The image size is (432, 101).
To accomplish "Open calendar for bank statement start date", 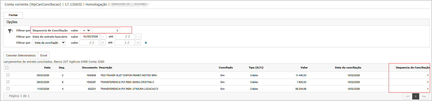I will click(x=103, y=37).
